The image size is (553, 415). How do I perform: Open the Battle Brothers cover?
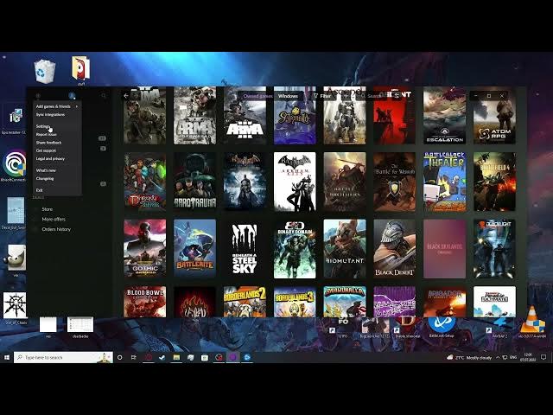click(345, 182)
